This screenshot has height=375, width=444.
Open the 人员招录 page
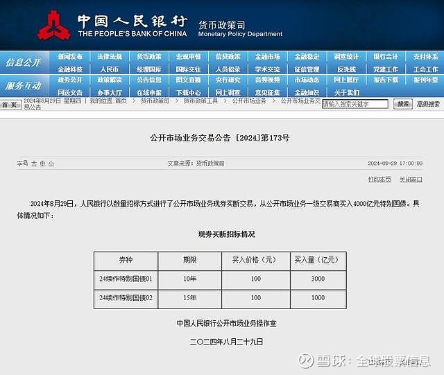tap(228, 69)
